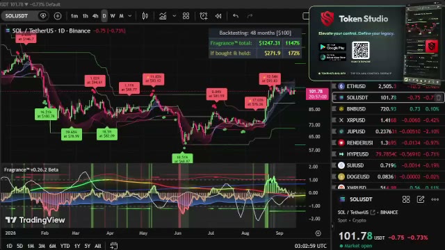Image resolution: width=445 pixels, height=250 pixels.
Task: Select the D daily timeframe
Action: point(104,16)
